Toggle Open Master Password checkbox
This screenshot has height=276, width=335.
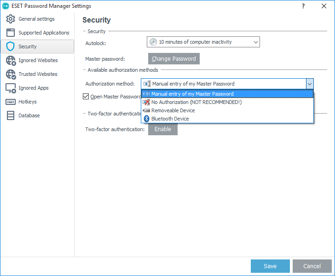coord(86,97)
